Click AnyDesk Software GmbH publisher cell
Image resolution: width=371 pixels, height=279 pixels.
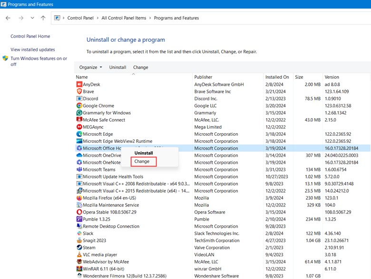[x=219, y=84]
